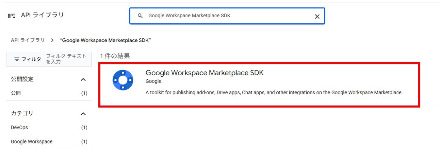The width and height of the screenshot is (440, 153).
Task: Go back to API ライブラリ via breadcrumb
Action: point(28,40)
